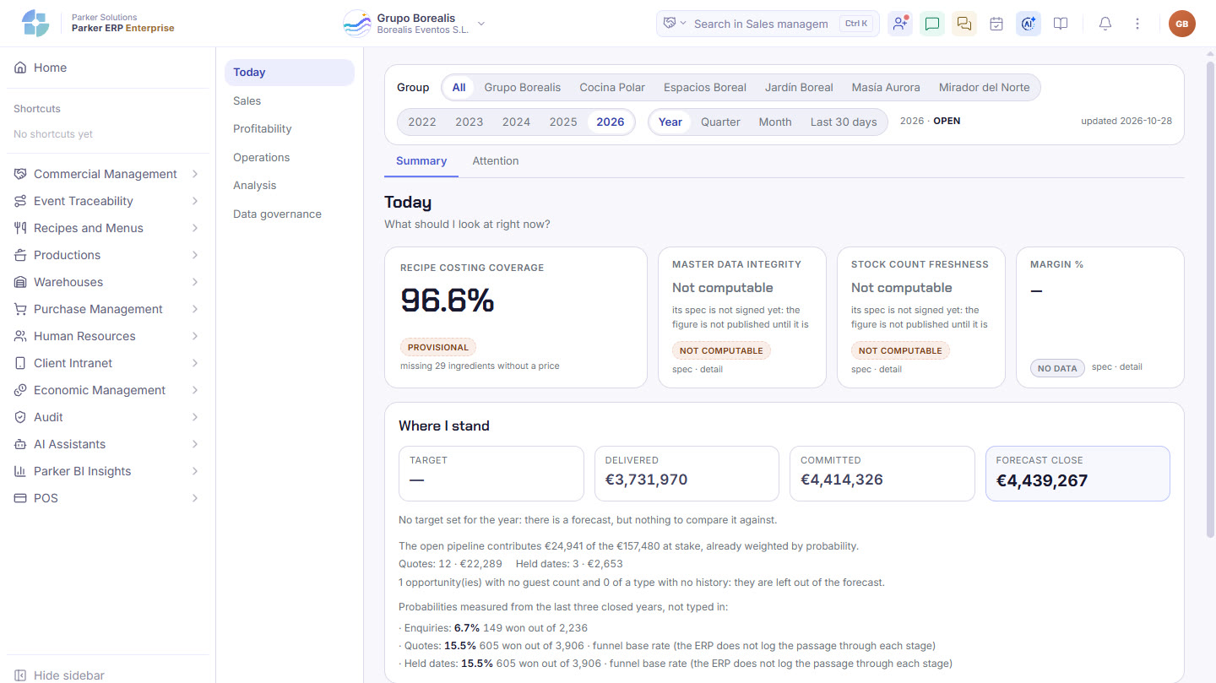Viewport: 1216px width, 683px height.
Task: Expand Event Traceability chevron
Action: pyautogui.click(x=195, y=201)
